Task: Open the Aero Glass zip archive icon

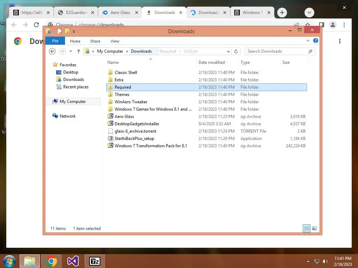Action: pyautogui.click(x=110, y=116)
